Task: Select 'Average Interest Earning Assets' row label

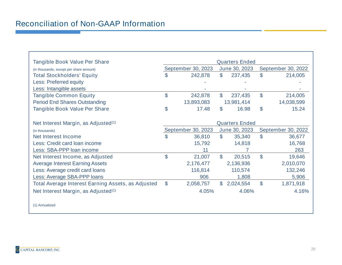Action: tap(70, 164)
